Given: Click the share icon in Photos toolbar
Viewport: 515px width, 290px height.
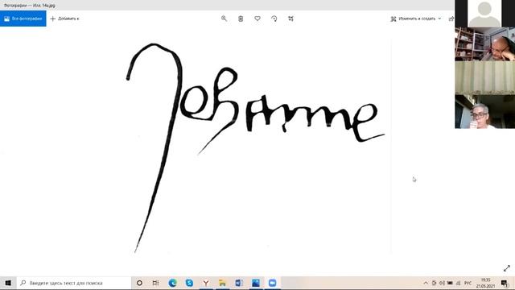Looking at the screenshot, I should click(451, 19).
